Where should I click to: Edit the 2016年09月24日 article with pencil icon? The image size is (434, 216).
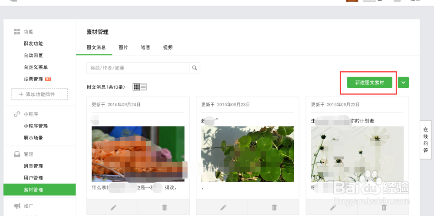pos(113,207)
